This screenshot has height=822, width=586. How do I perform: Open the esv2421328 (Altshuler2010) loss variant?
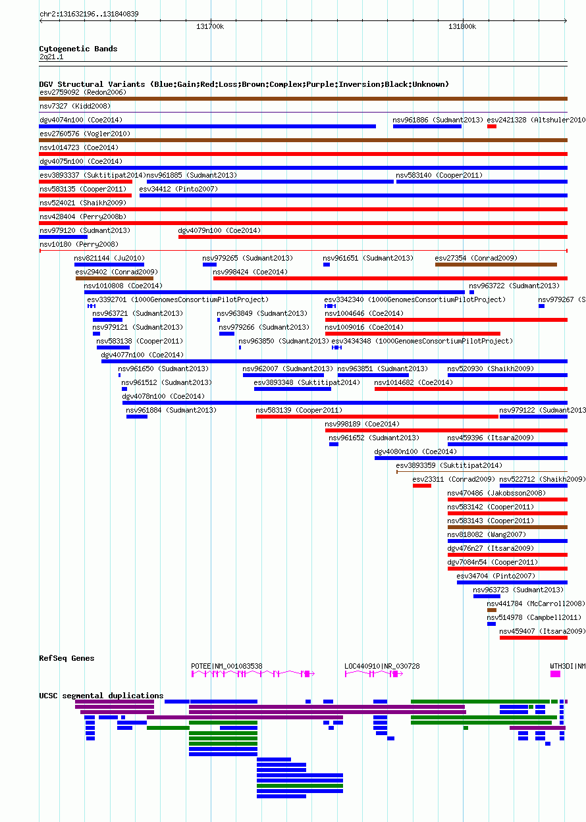[x=491, y=126]
